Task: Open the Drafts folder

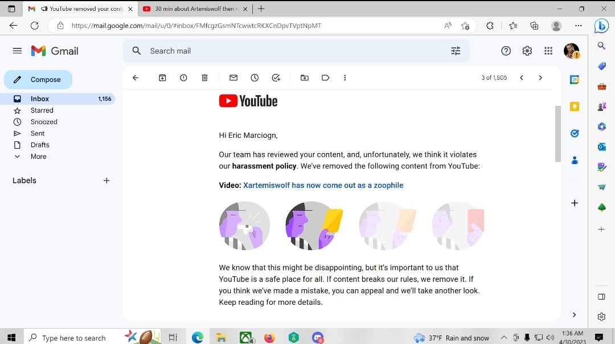Action: click(40, 145)
